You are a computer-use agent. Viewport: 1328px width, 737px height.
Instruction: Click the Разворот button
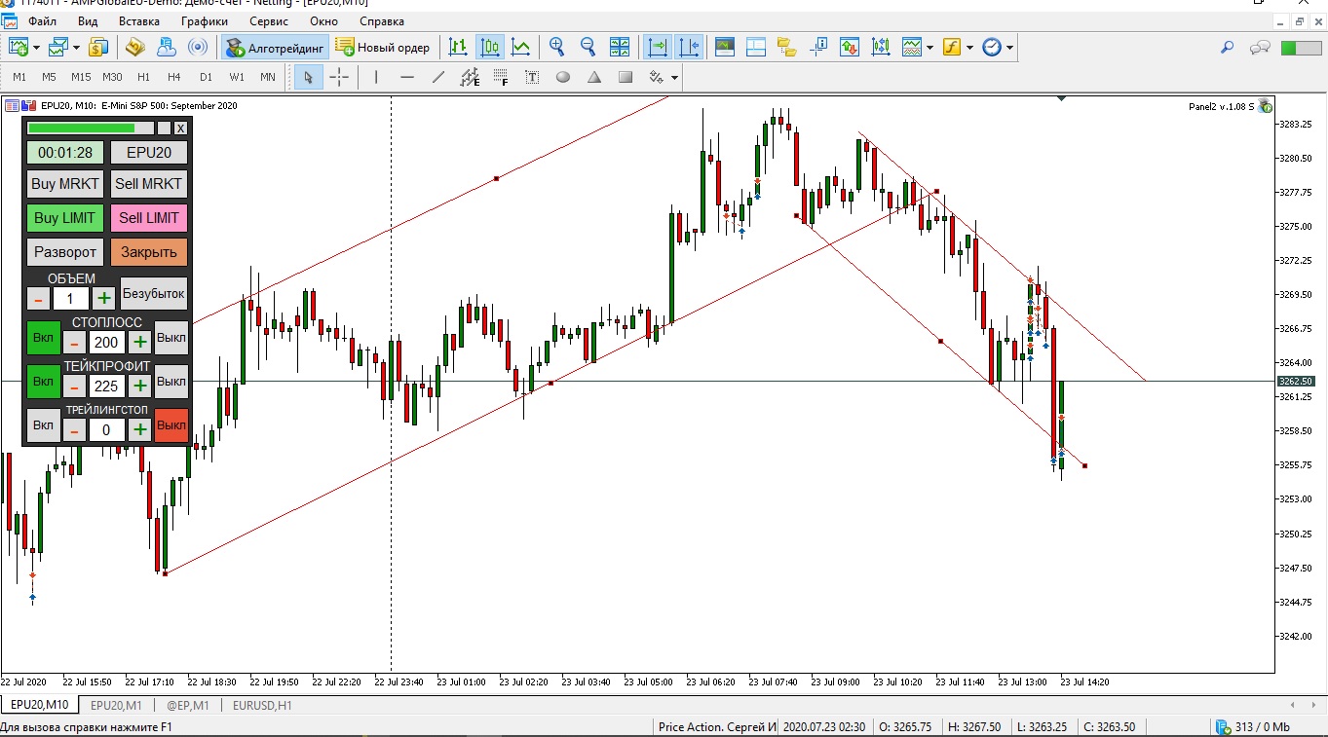point(65,252)
